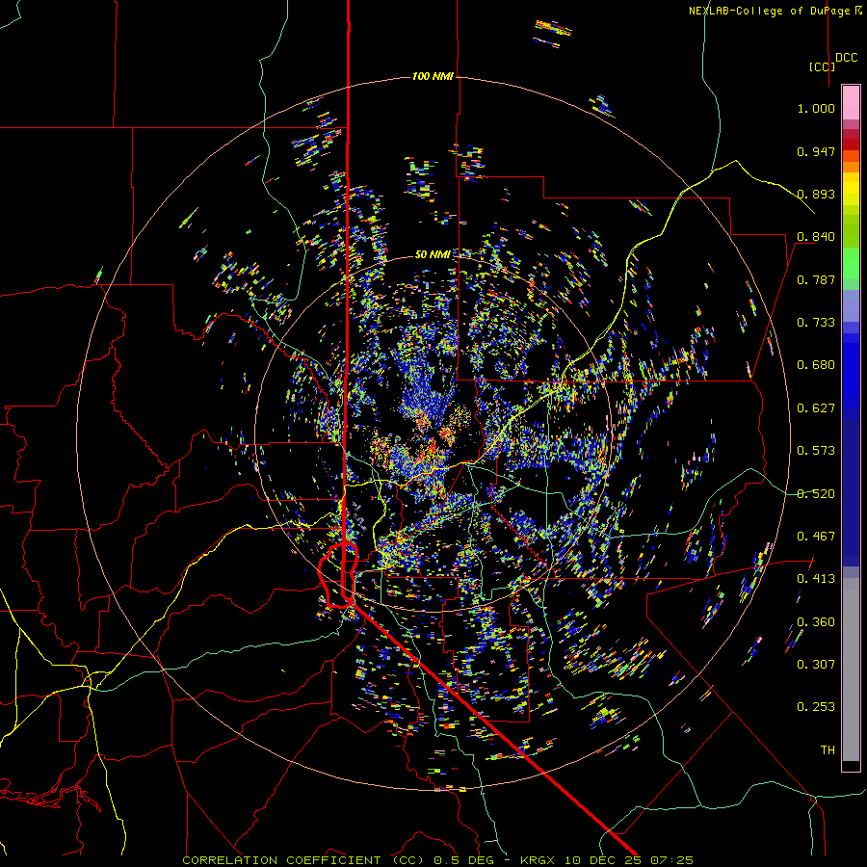The image size is (867, 867).
Task: Click the pink top segment of the color bar
Action: 851,102
